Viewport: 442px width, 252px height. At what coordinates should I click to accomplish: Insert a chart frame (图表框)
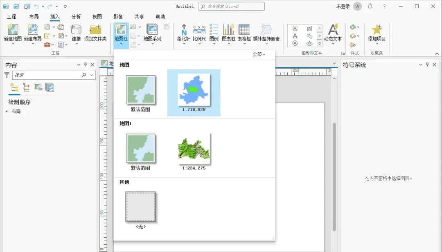pos(228,35)
